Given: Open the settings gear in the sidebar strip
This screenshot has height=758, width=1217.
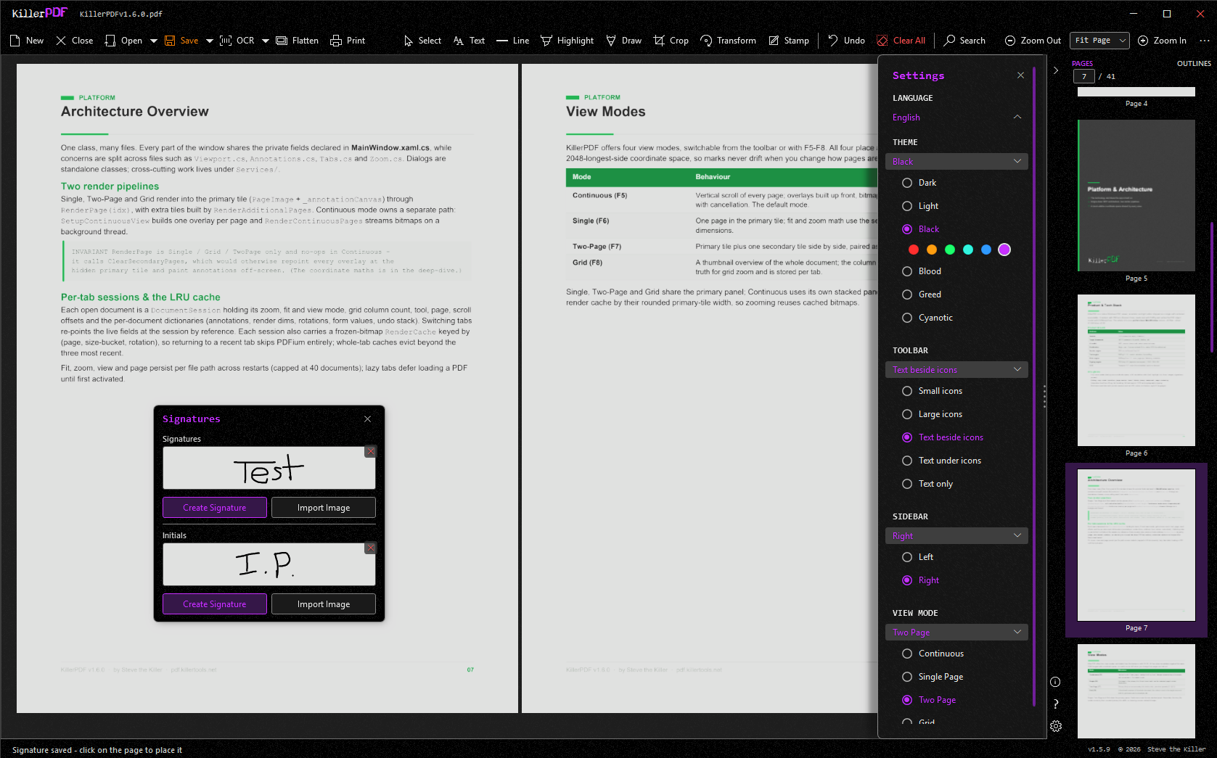Looking at the screenshot, I should pyautogui.click(x=1056, y=726).
